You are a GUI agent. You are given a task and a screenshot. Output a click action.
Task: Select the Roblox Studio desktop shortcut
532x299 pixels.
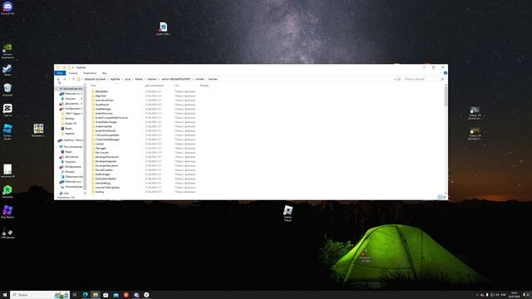(7, 131)
